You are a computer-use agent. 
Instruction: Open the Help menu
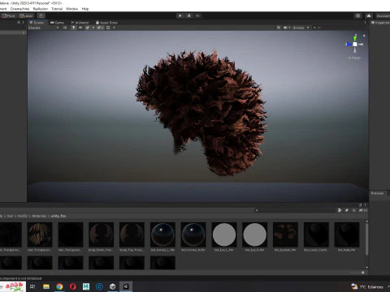click(85, 9)
